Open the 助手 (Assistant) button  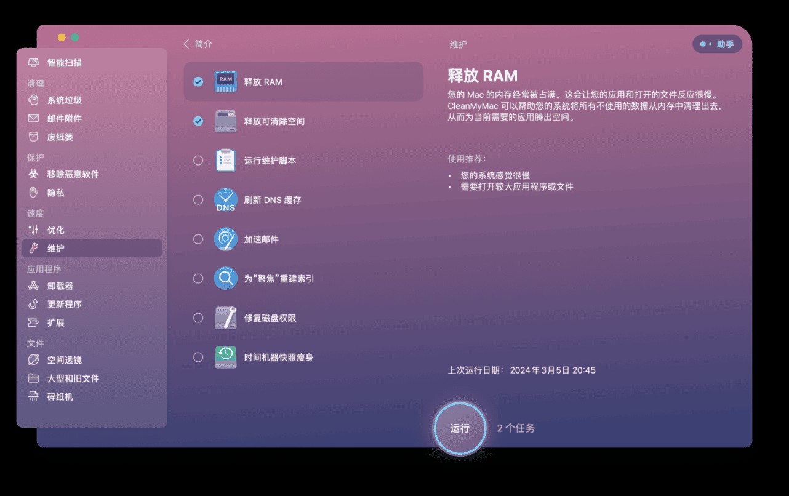717,44
